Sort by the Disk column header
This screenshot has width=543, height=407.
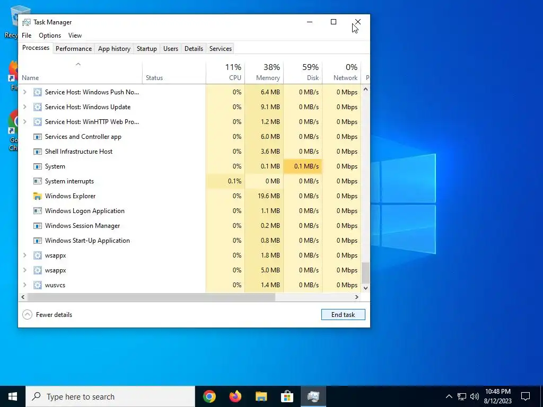pyautogui.click(x=303, y=73)
